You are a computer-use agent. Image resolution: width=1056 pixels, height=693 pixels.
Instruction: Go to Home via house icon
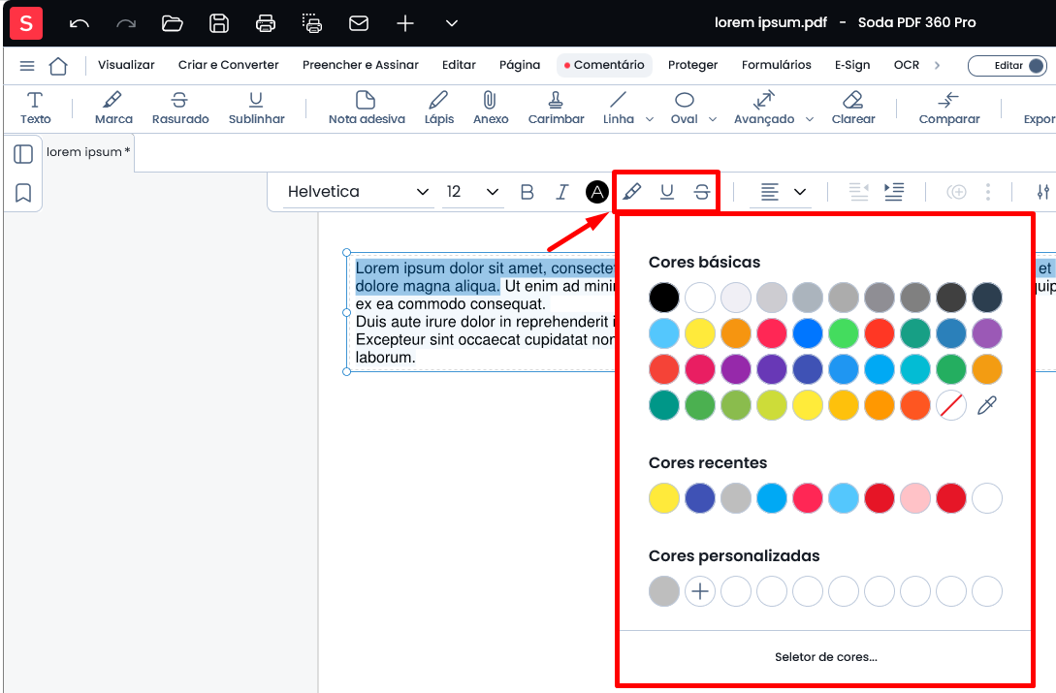58,65
